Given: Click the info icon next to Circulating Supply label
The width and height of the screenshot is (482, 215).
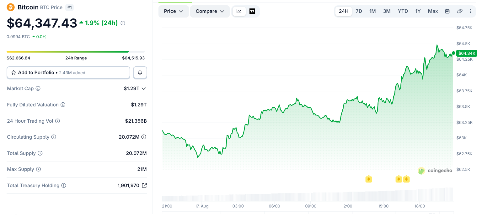Looking at the screenshot, I should (54, 137).
